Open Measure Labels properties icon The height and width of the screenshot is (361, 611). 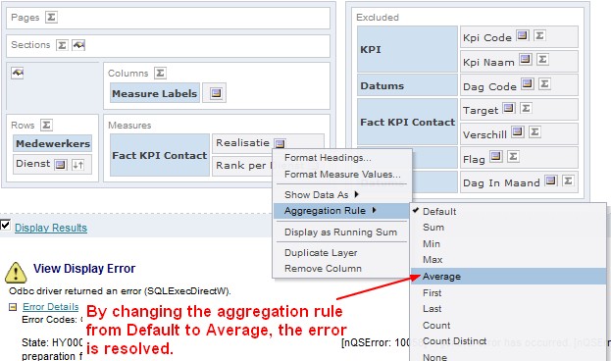pyautogui.click(x=216, y=93)
